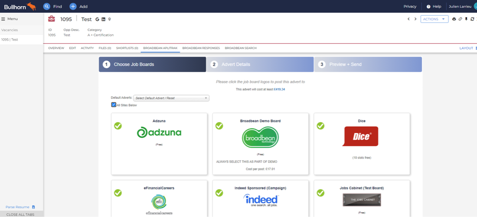Click Cost per post £17.01 text
This screenshot has width=477, height=219.
[261, 169]
